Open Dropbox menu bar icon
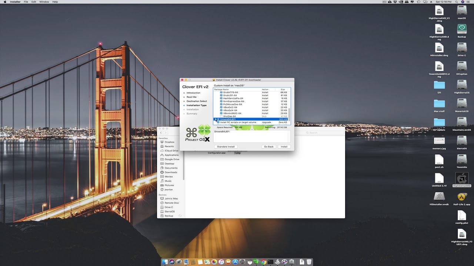 (395, 2)
